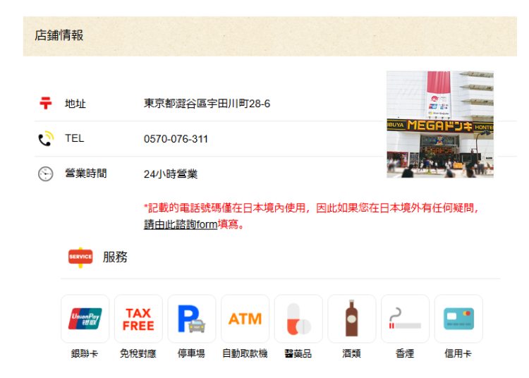Click the 服務 section heading
The height and width of the screenshot is (378, 529).
click(x=115, y=257)
